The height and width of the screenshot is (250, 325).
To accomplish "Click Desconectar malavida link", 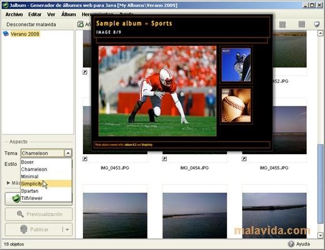I will (31, 24).
